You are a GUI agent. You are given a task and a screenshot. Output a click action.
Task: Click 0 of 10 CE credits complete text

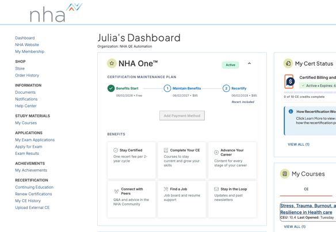(304, 97)
